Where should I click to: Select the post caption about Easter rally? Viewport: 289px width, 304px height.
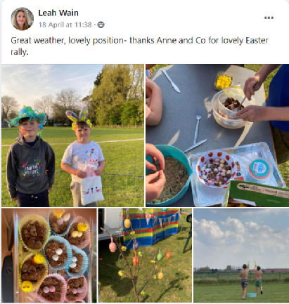(139, 46)
